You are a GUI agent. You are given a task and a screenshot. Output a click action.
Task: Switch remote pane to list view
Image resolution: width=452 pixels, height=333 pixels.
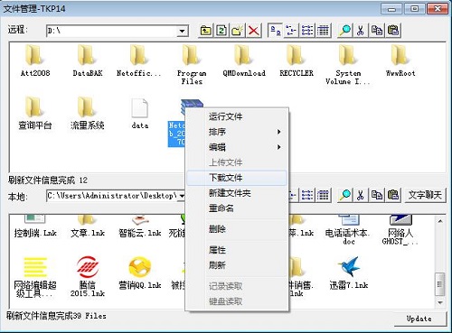click(307, 31)
